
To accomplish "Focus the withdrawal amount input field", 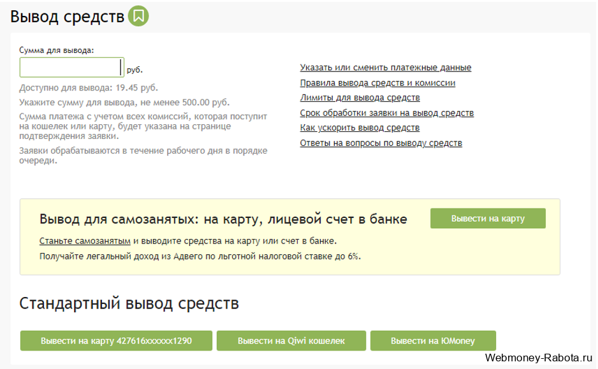I will click(x=71, y=68).
